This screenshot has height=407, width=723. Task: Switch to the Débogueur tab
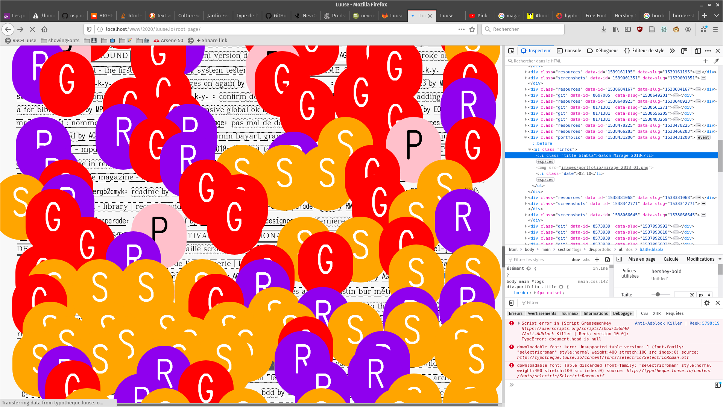pos(603,51)
